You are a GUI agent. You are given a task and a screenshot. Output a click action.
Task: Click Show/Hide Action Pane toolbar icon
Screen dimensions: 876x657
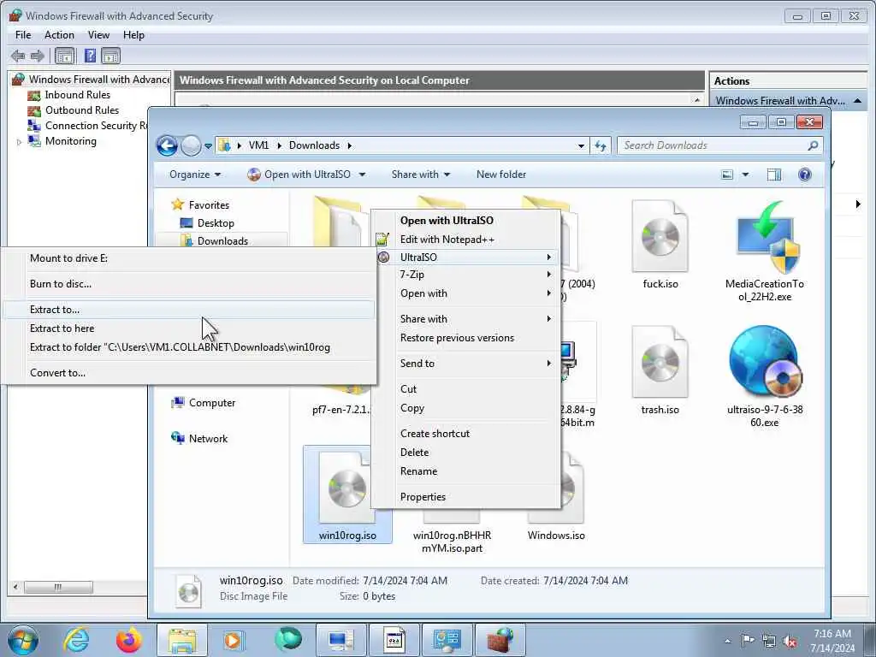110,56
